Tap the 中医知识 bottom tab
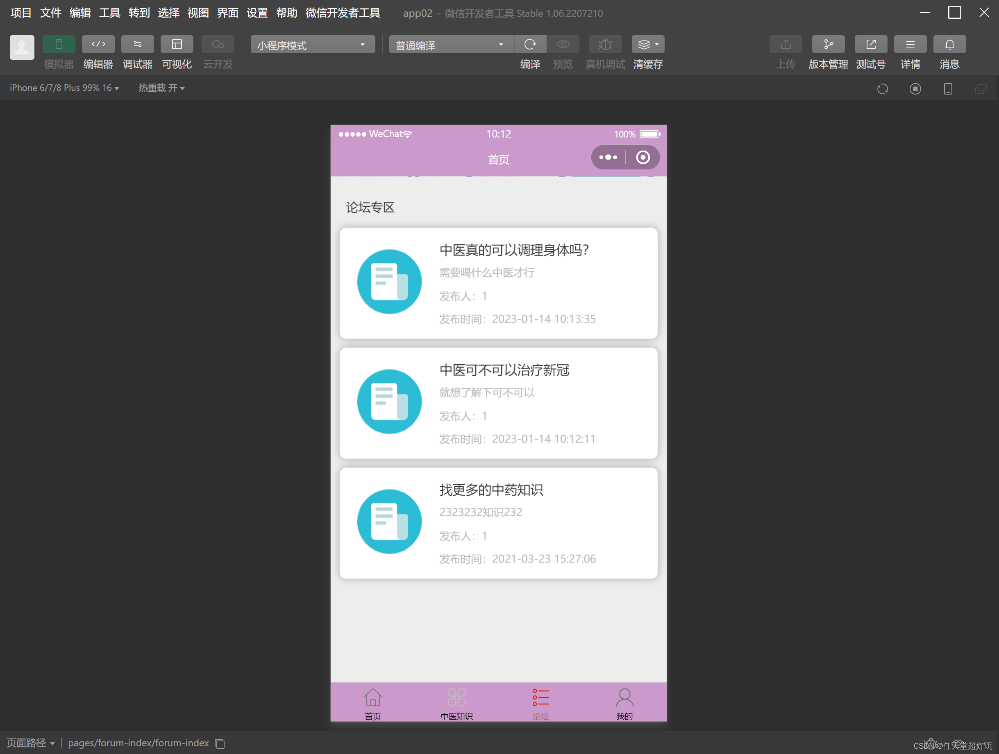The image size is (999, 754). [x=456, y=703]
